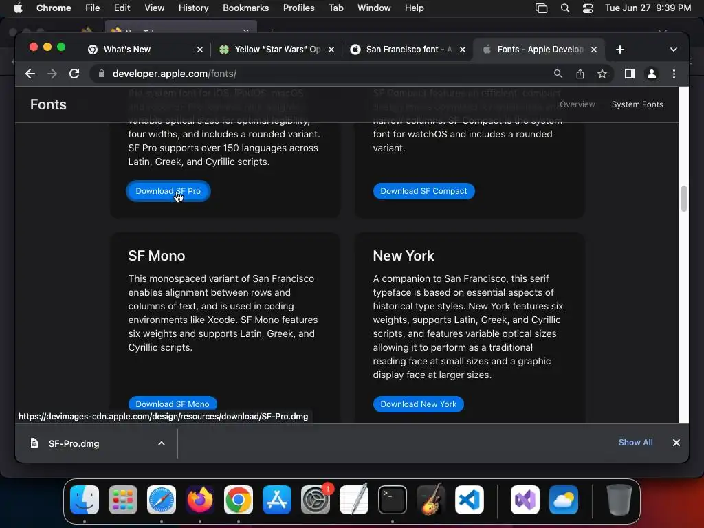
Task: Launch Safari from the Dock
Action: click(x=162, y=500)
